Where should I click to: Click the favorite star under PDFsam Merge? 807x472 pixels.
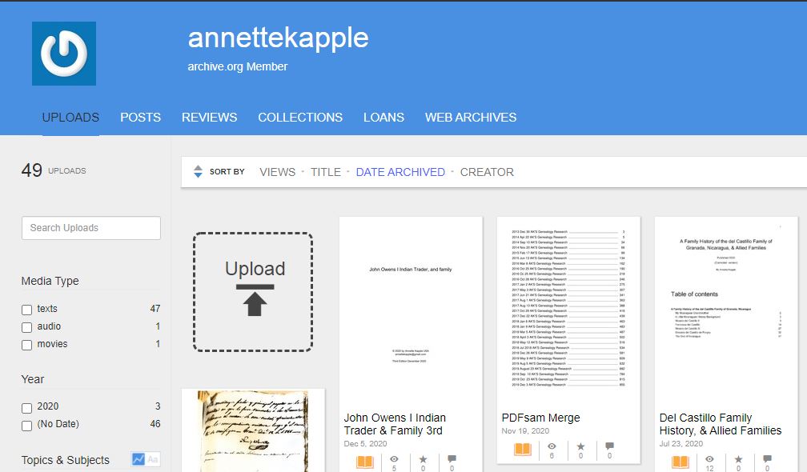click(580, 446)
